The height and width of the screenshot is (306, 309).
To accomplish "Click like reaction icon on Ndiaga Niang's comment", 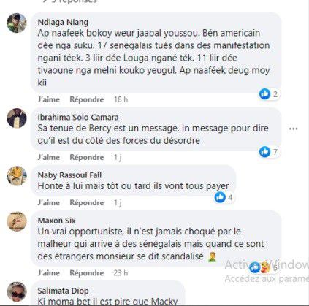I will coord(264,93).
